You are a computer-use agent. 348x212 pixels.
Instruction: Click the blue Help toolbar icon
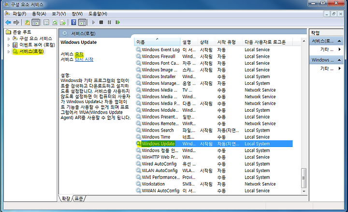click(x=73, y=22)
